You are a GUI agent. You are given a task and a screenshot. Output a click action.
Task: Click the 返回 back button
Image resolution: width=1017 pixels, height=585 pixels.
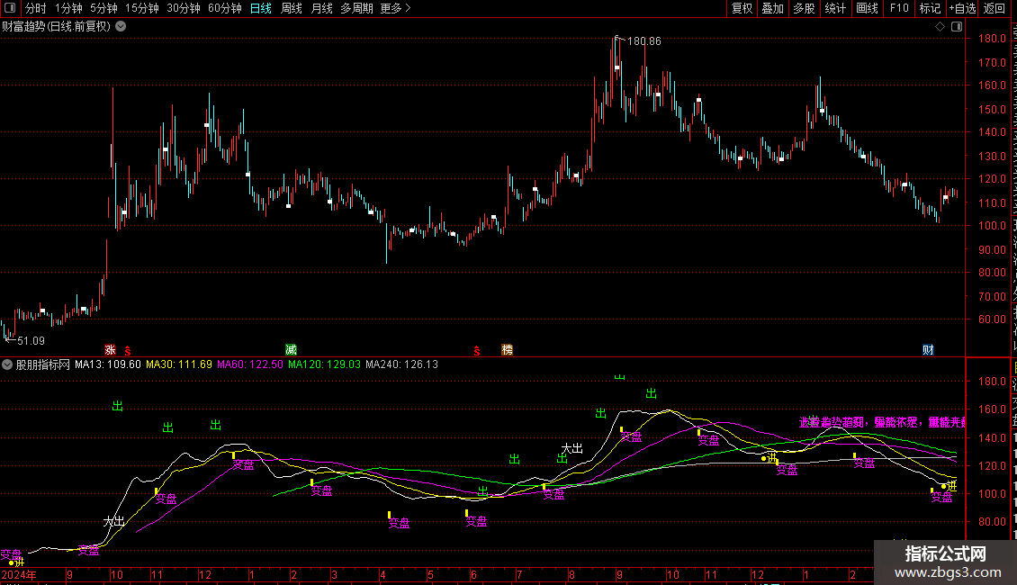(x=994, y=8)
